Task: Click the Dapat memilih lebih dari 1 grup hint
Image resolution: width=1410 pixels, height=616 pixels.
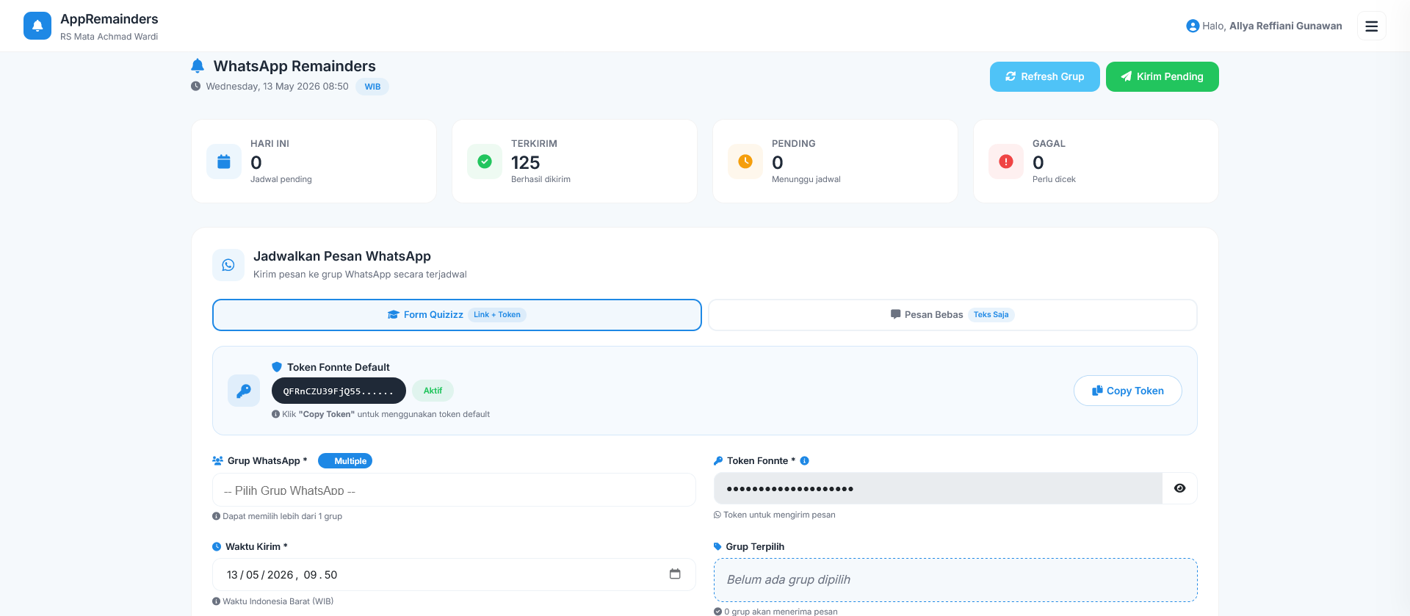Action: [x=282, y=516]
